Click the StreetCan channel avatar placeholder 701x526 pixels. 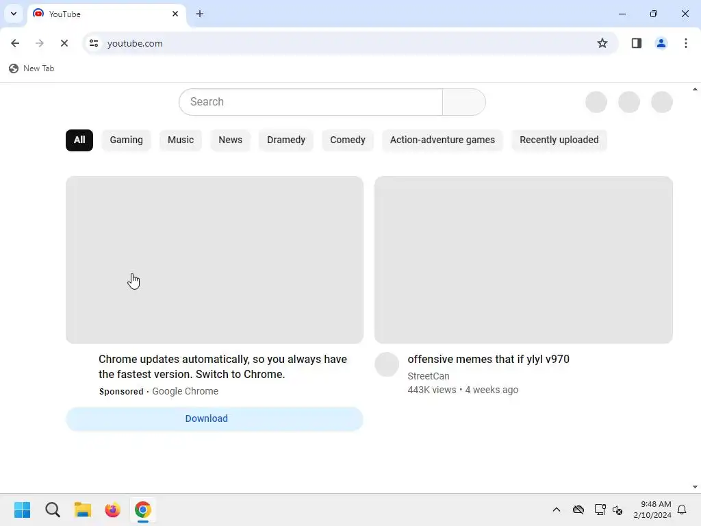tap(387, 364)
